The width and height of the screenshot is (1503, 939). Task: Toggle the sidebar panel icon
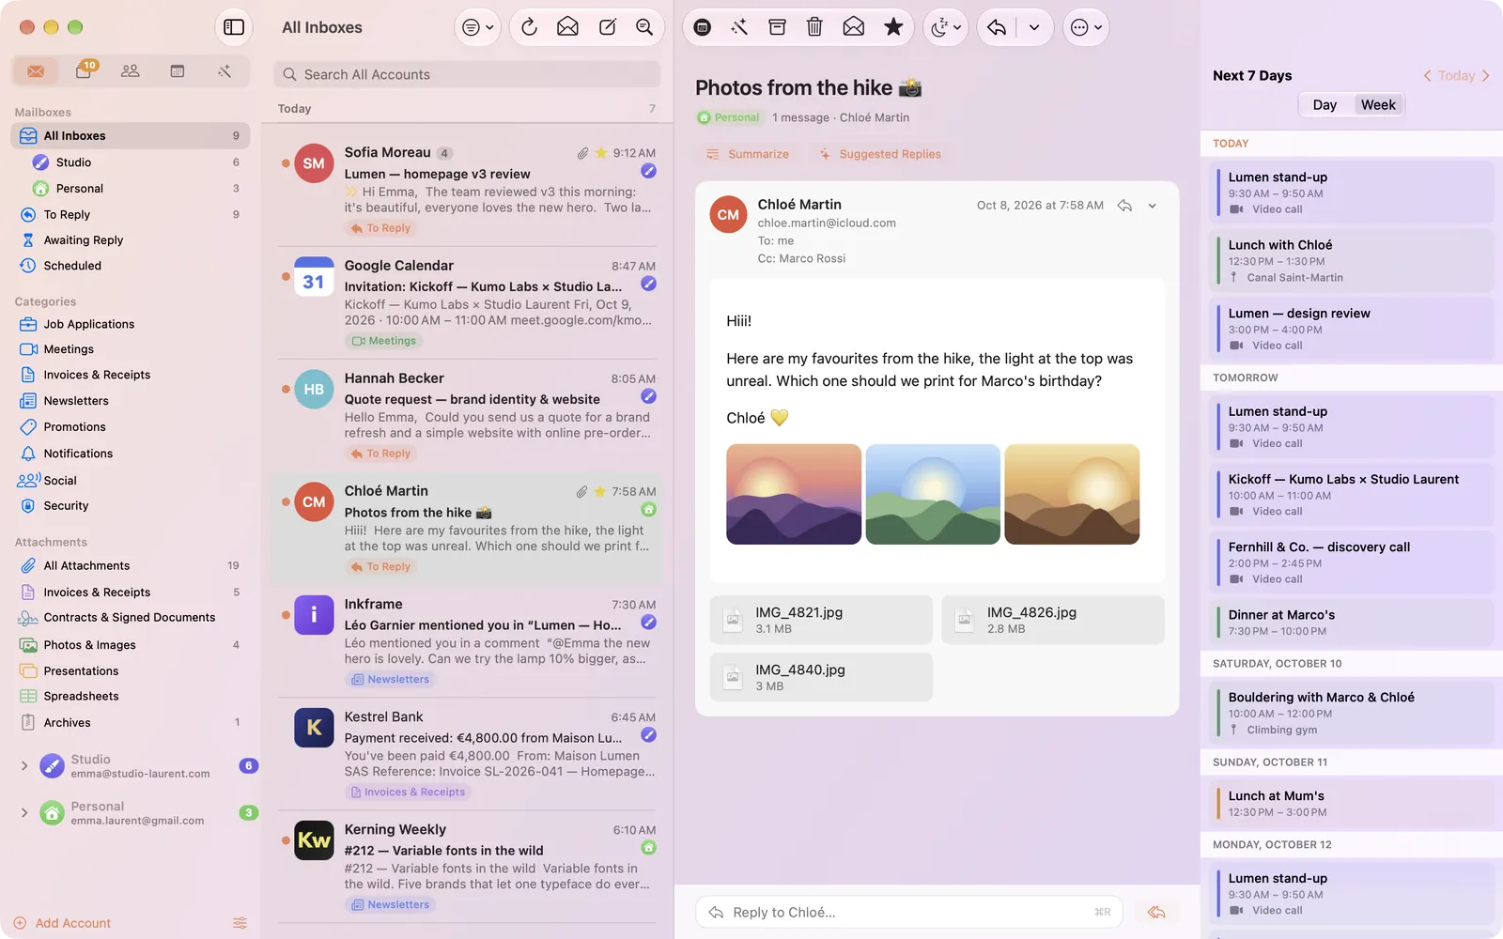click(234, 27)
